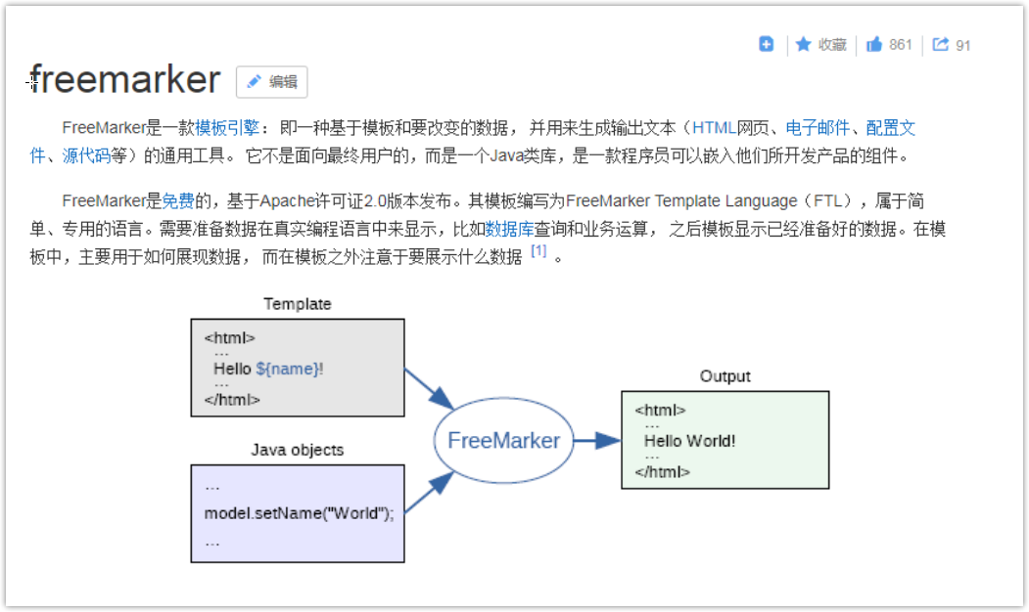Click the share arrow icon
The width and height of the screenshot is (1029, 612).
click(x=941, y=44)
